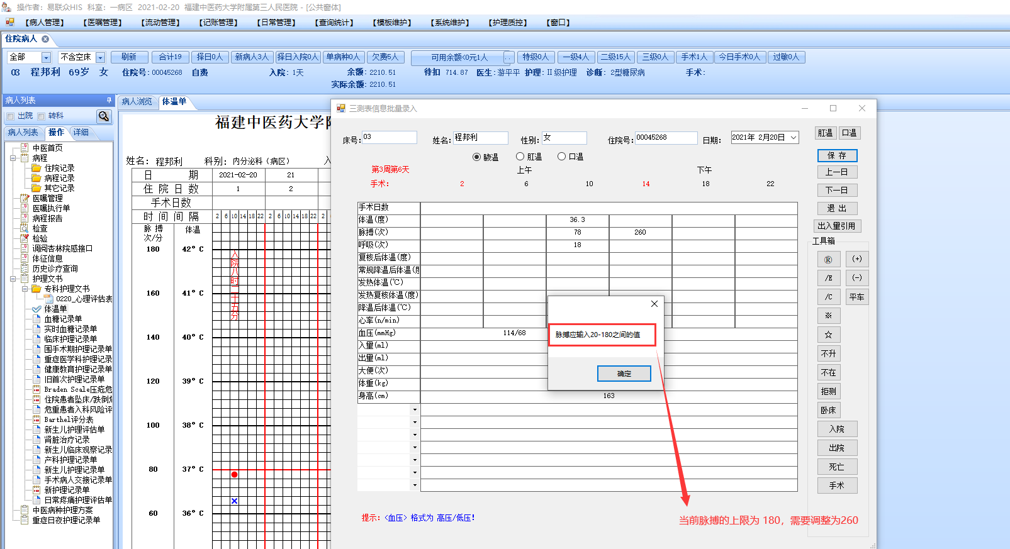Tick the 转科 checkbox

pos(42,116)
